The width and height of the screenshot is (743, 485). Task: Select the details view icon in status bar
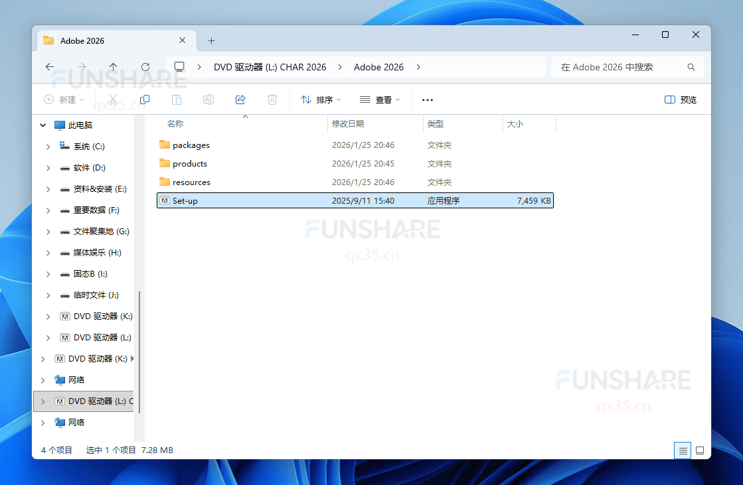[x=683, y=450]
